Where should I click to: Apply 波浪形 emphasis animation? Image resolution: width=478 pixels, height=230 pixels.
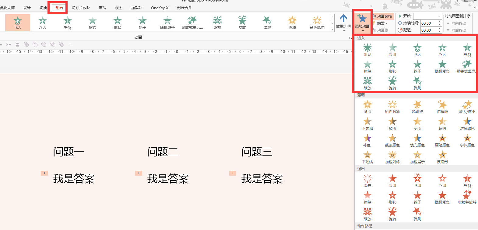tap(442, 157)
